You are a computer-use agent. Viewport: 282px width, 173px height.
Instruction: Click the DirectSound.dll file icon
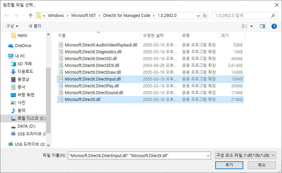[x=61, y=93]
